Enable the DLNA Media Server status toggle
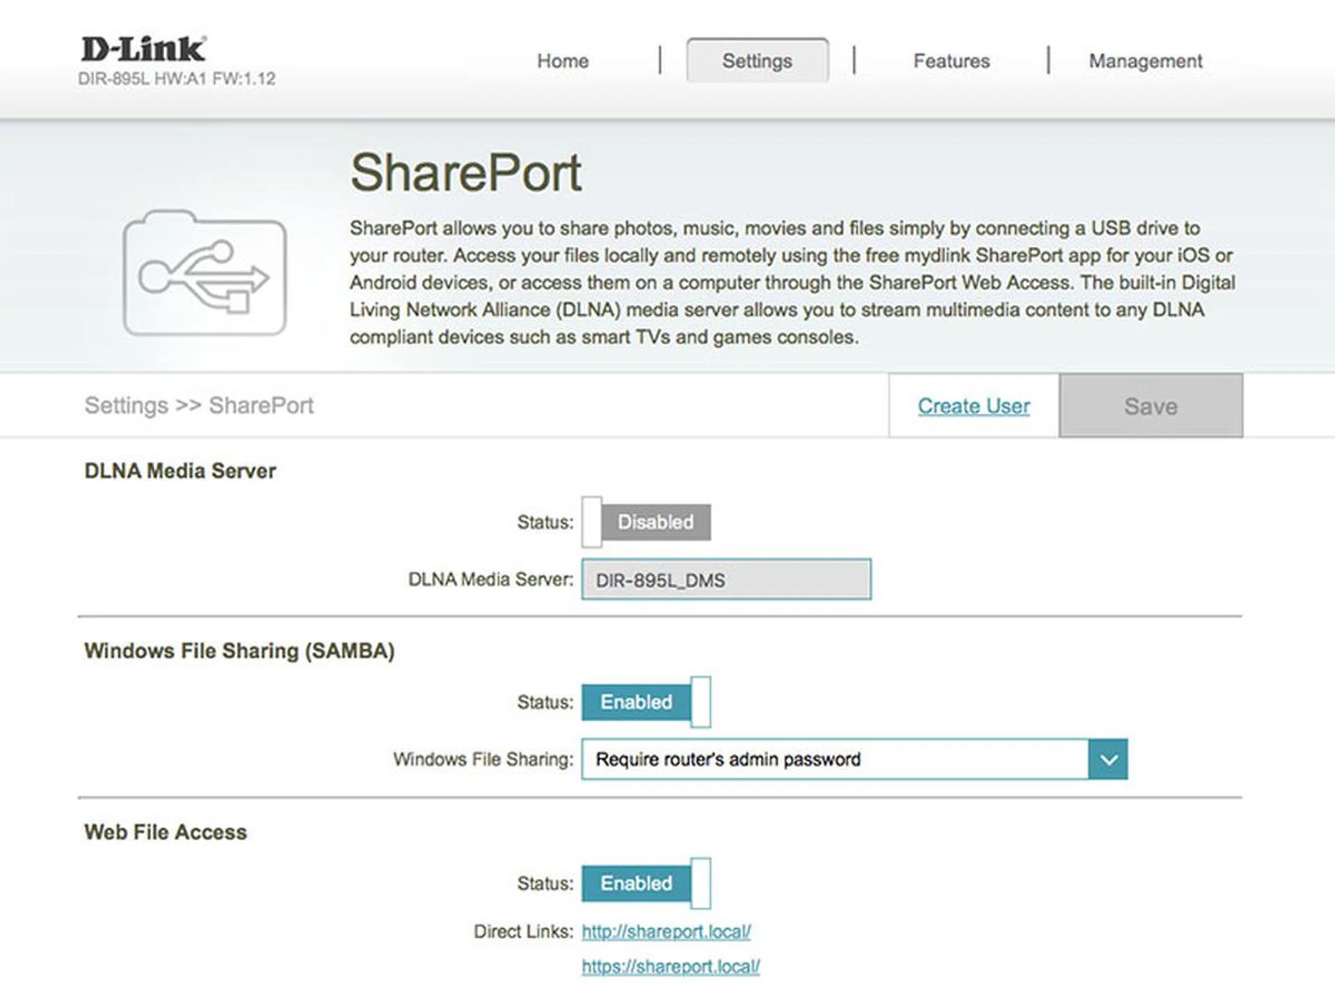Screen dimensions: 1335x1001 coord(646,522)
